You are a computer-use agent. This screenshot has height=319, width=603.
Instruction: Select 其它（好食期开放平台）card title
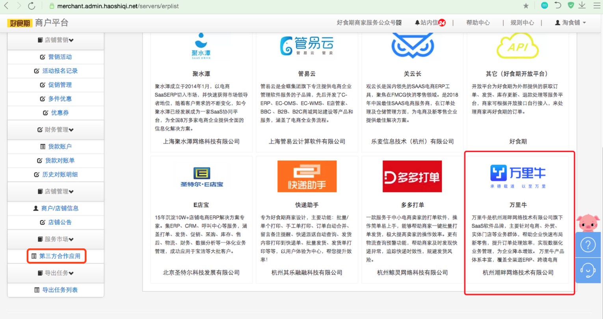click(x=518, y=74)
